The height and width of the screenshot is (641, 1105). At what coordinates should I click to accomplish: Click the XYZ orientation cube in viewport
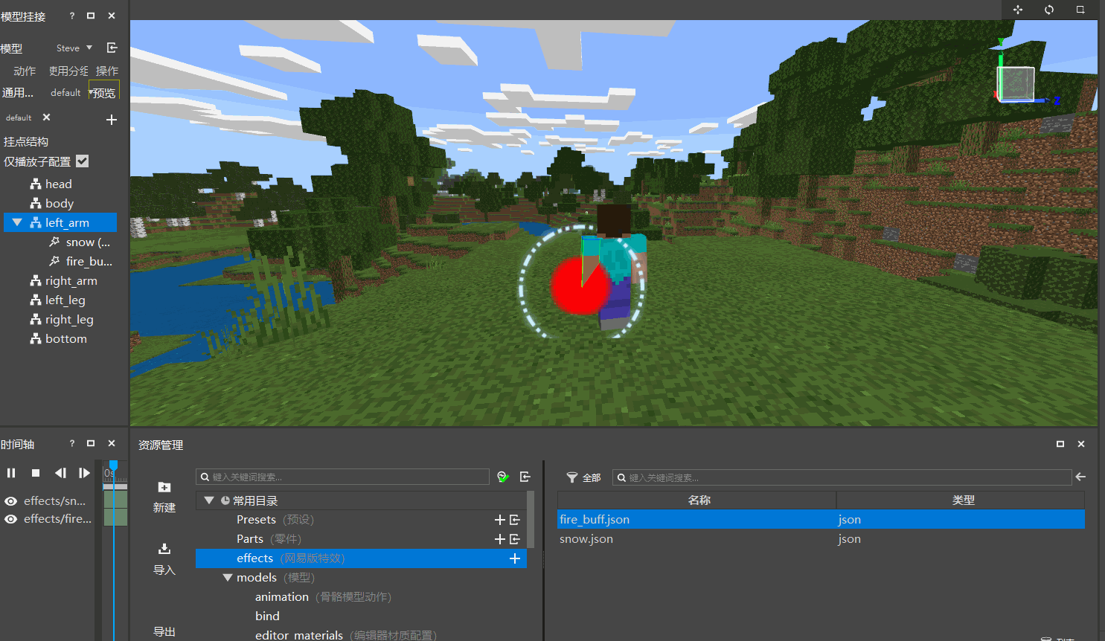coord(1016,83)
